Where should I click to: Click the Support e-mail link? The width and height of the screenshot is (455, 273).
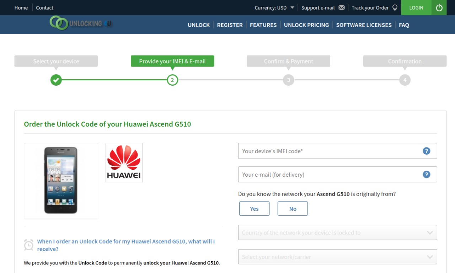[318, 7]
